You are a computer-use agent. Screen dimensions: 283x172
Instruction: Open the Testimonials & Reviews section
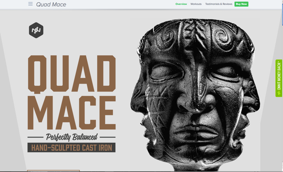click(218, 4)
